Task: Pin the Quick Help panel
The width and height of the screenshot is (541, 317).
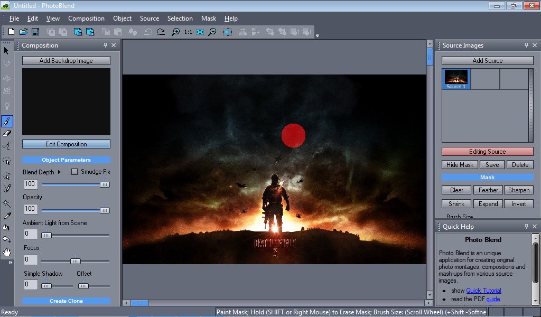Action: (x=526, y=226)
